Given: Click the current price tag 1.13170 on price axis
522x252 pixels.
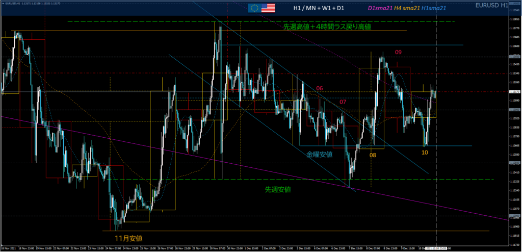Looking at the screenshot, I should pyautogui.click(x=514, y=92).
